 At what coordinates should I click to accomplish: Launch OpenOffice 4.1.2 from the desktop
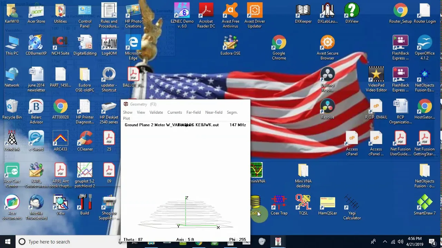click(x=425, y=48)
